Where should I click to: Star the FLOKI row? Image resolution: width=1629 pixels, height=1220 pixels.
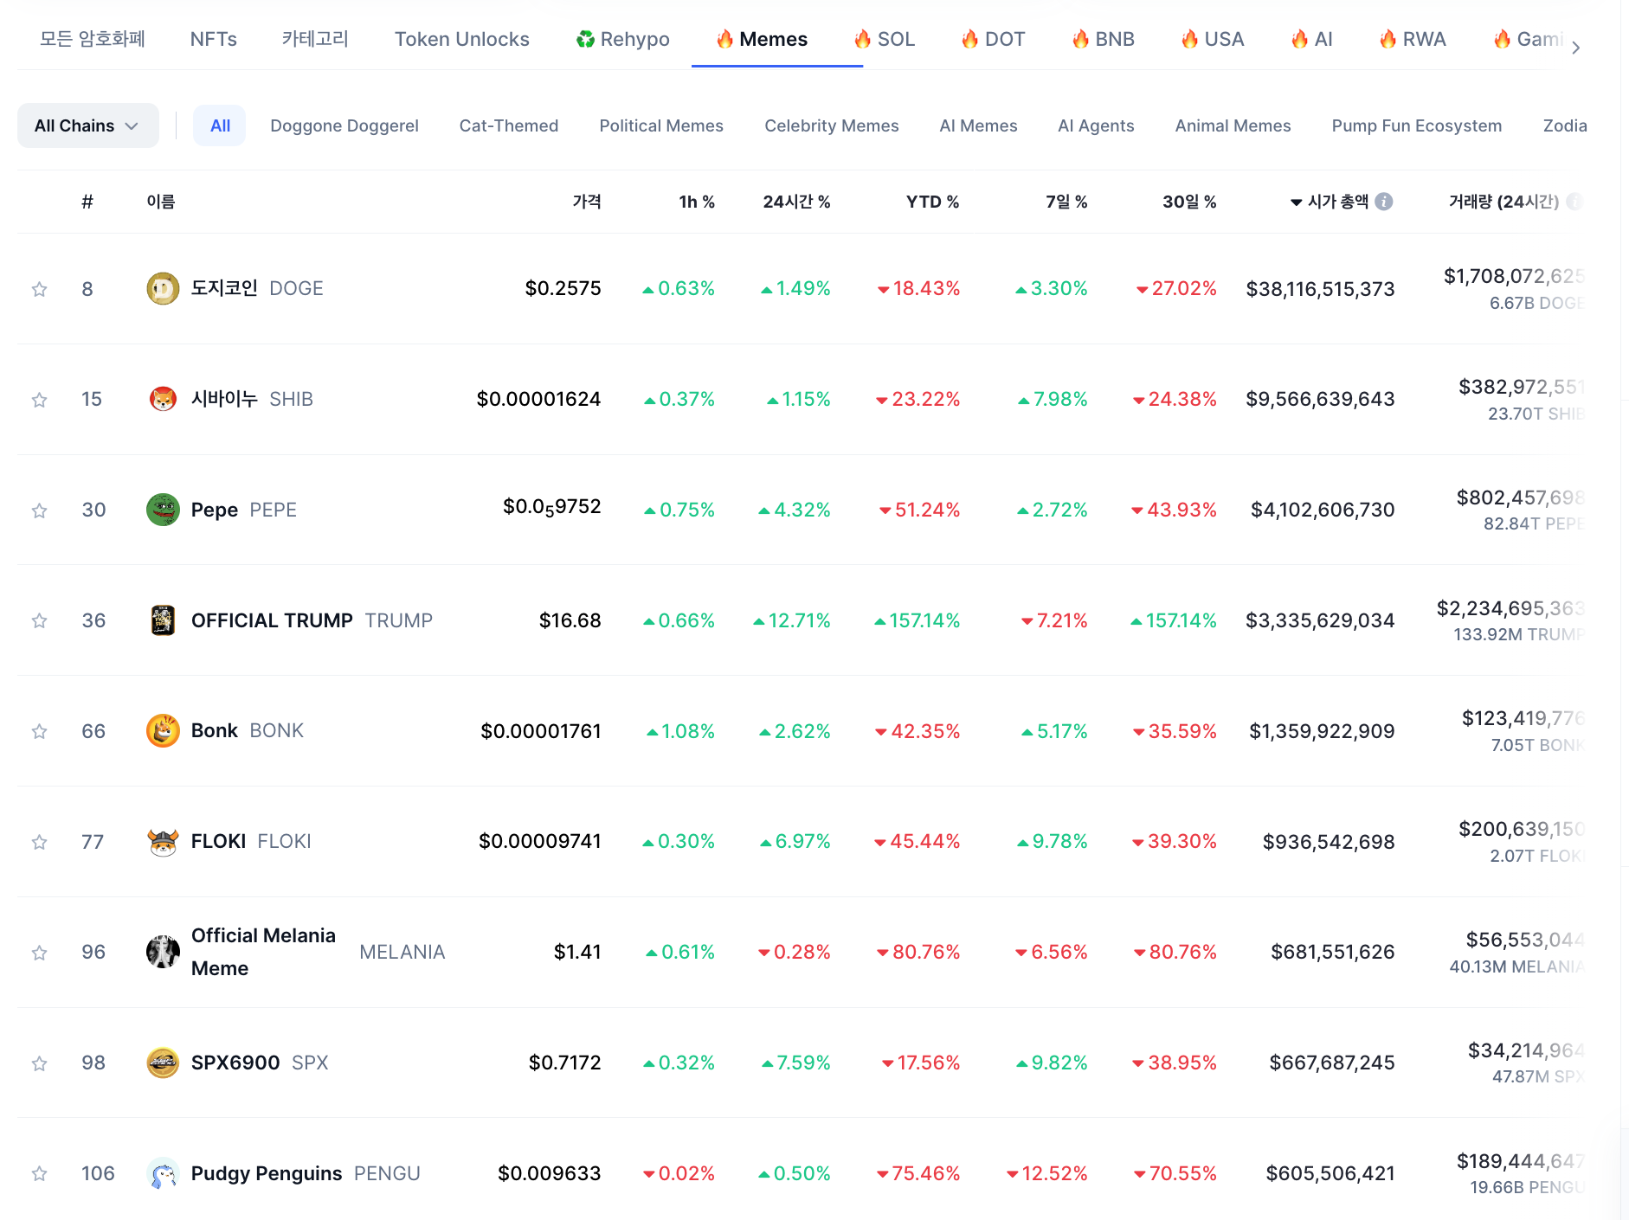coord(39,842)
